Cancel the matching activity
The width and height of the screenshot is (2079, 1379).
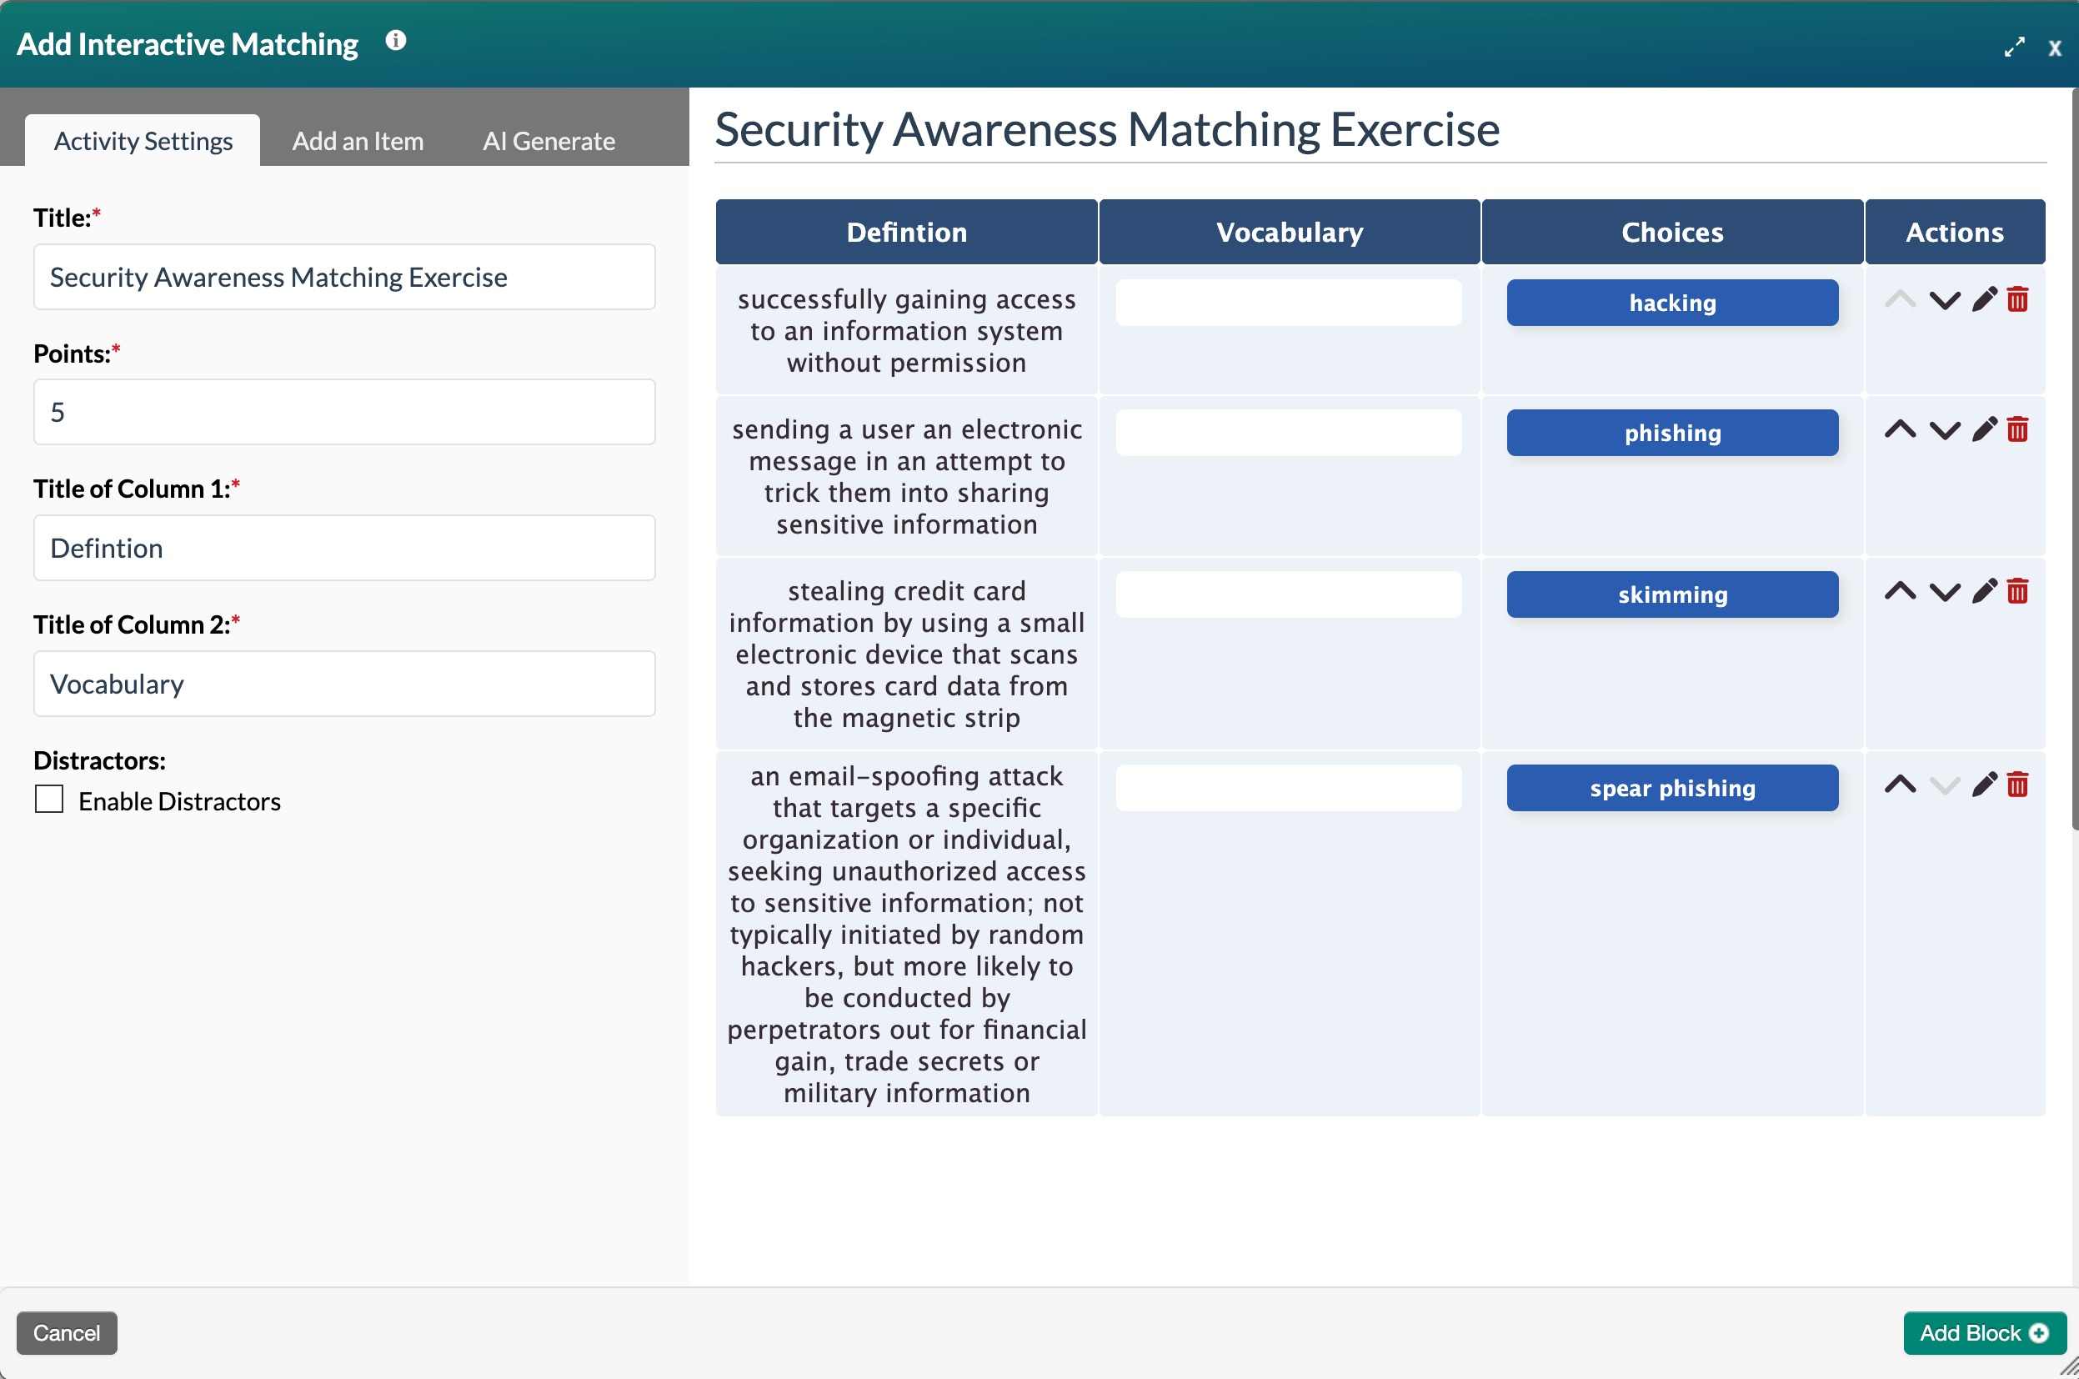[x=67, y=1333]
